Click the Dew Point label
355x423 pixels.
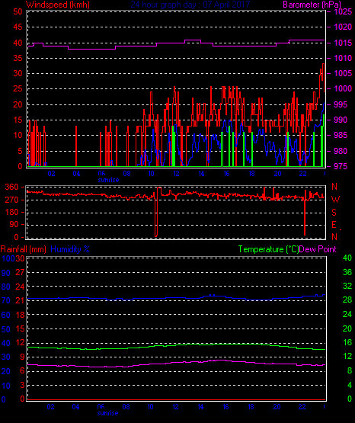(x=318, y=249)
